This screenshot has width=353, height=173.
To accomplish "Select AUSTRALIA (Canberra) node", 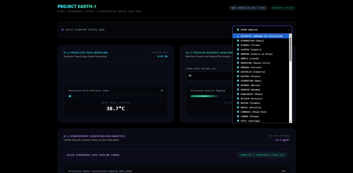I will (261, 72).
